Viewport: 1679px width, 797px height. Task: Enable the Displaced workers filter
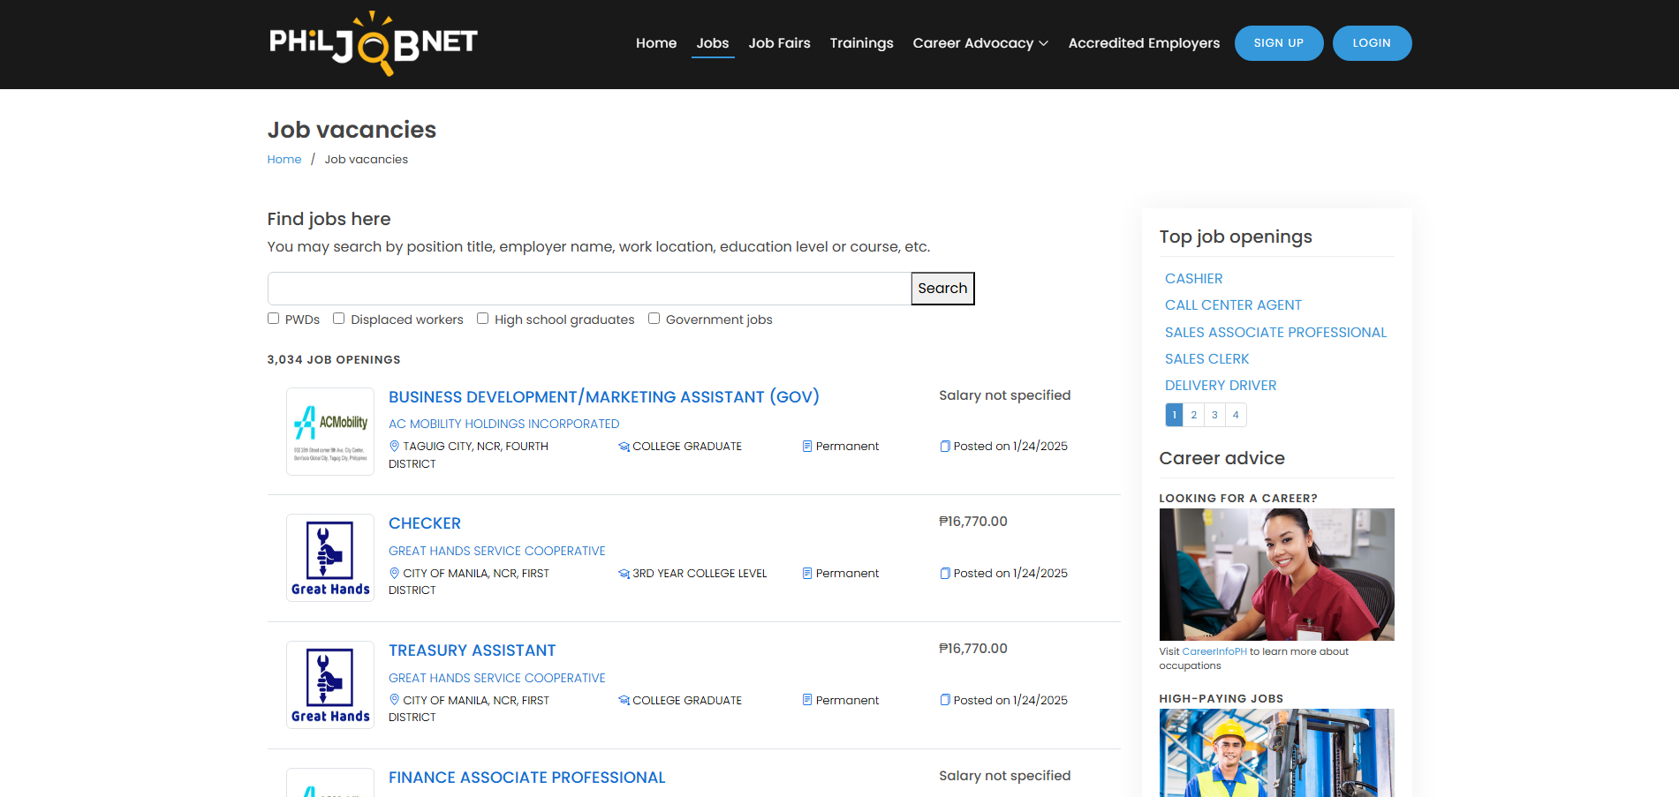[x=339, y=319]
